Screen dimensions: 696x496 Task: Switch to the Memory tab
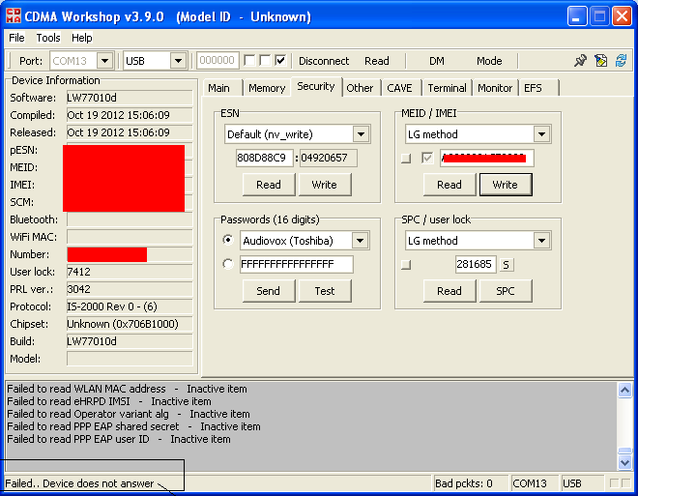(x=267, y=88)
